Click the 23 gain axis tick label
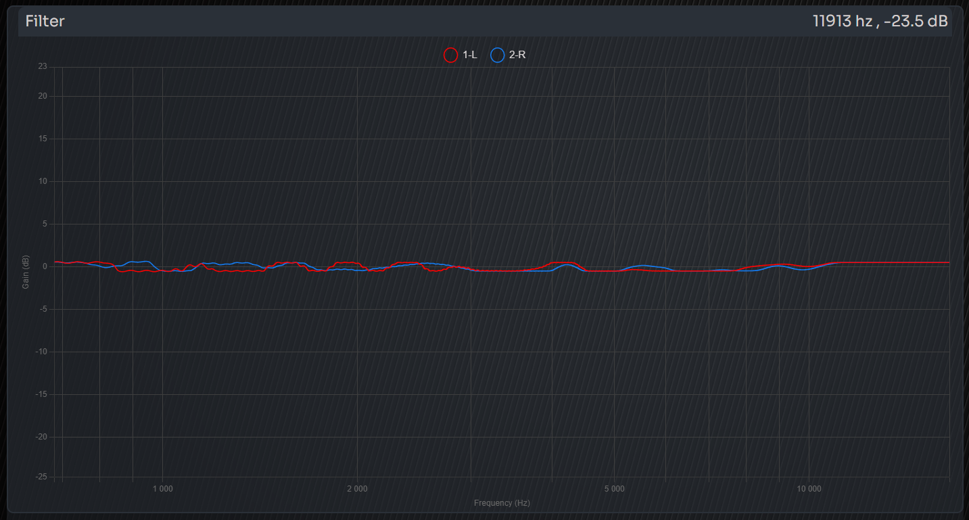Image resolution: width=969 pixels, height=520 pixels. click(x=43, y=66)
